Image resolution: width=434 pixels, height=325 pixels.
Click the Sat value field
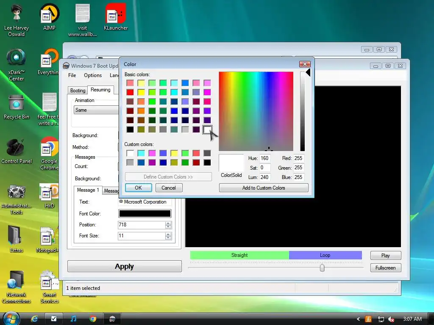click(265, 168)
